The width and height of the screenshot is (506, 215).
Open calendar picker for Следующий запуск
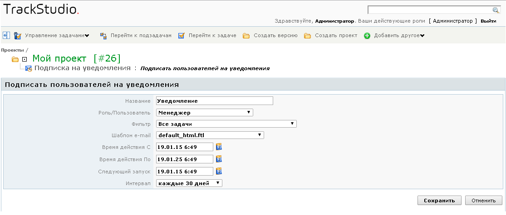coord(218,171)
